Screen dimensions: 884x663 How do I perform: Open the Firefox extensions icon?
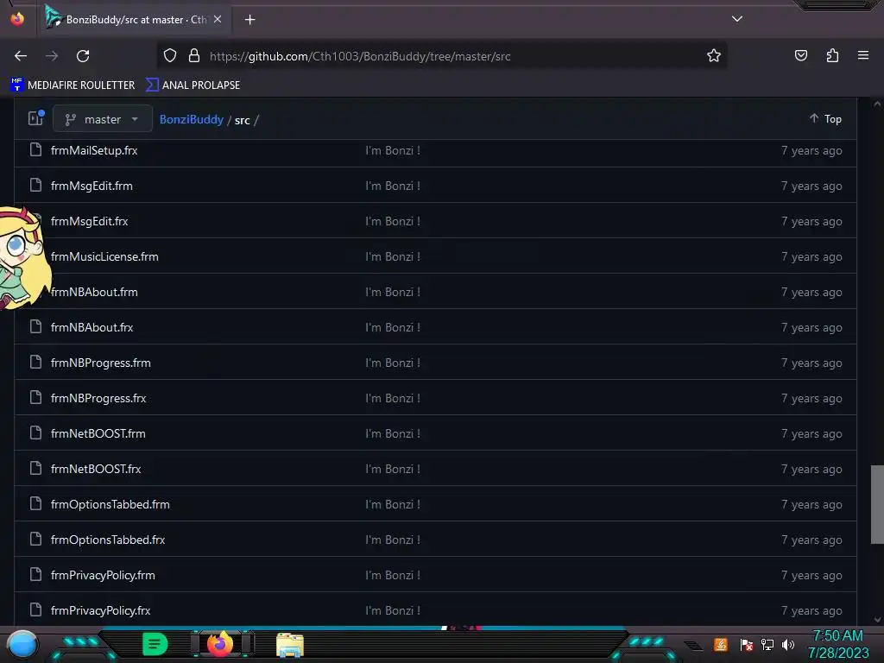[x=832, y=55]
